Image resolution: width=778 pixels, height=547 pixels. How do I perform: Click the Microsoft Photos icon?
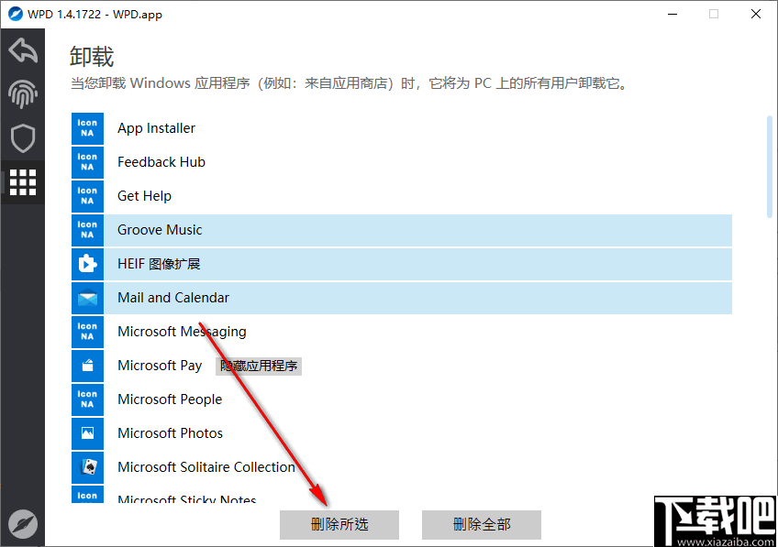87,433
